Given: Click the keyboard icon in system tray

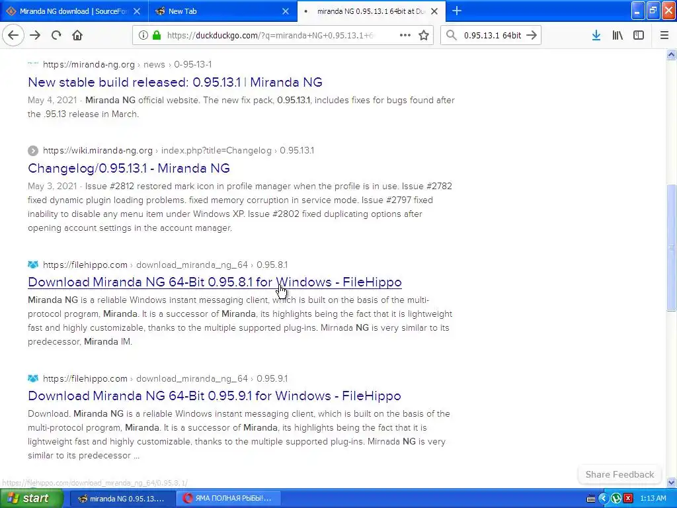Looking at the screenshot, I should coord(591,499).
